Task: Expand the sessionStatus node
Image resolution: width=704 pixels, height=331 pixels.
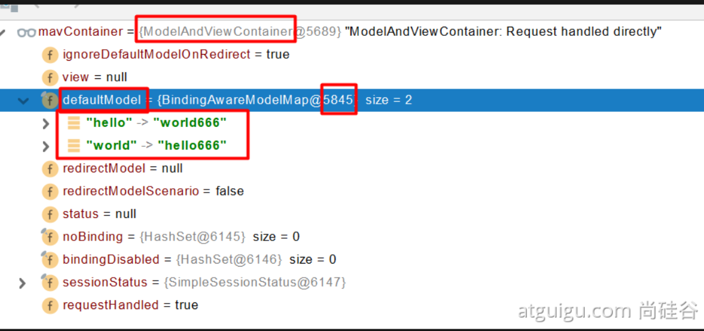Action: [x=23, y=282]
